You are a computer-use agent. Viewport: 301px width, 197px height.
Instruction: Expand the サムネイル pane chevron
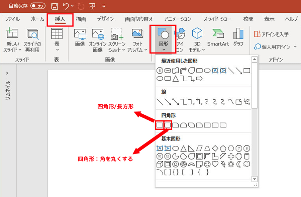click(x=7, y=73)
